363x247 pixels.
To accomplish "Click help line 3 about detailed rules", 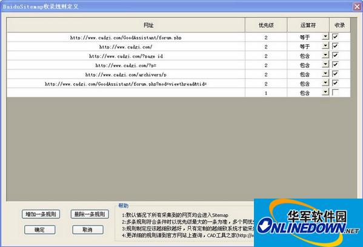I will [188, 228].
